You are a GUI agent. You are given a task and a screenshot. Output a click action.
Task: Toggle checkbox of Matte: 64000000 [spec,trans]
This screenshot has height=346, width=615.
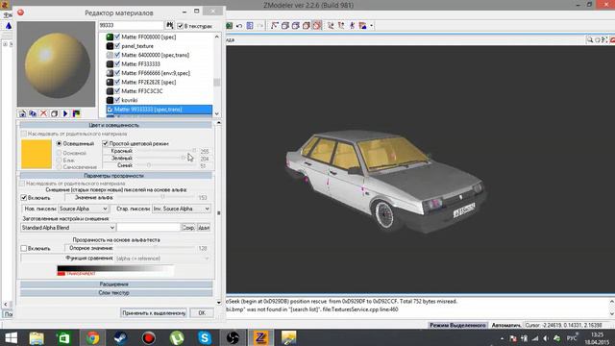click(117, 55)
